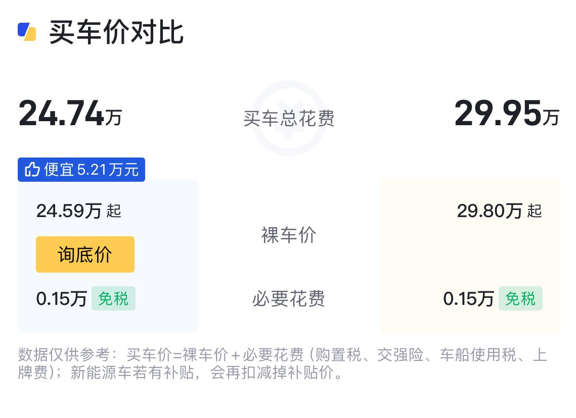The width and height of the screenshot is (576, 418).
Task: Tap the 24.74万 total cost figure
Action: tap(70, 114)
